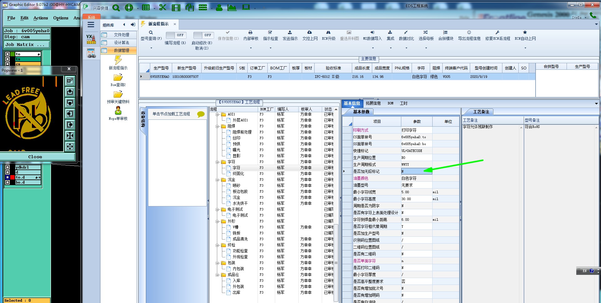Viewport: 601px width, 303px height.
Task: Click 导出流程信息 smiley toolbar icon
Action: pos(469,33)
